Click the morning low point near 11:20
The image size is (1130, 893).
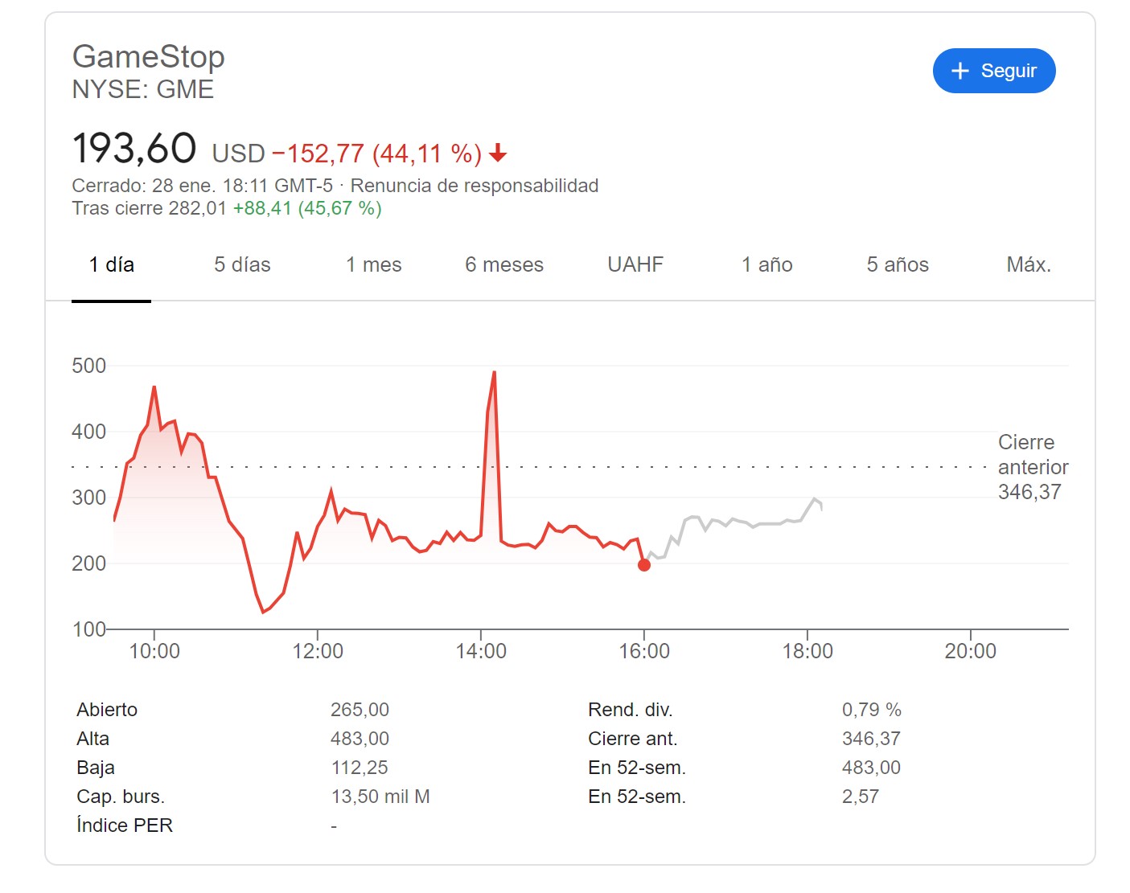pyautogui.click(x=263, y=612)
